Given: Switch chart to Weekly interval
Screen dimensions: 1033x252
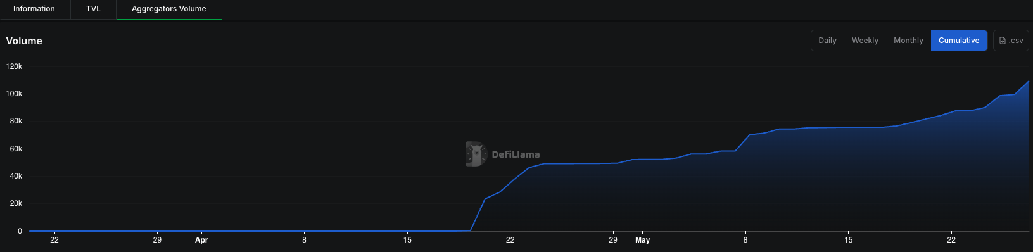Looking at the screenshot, I should 865,41.
